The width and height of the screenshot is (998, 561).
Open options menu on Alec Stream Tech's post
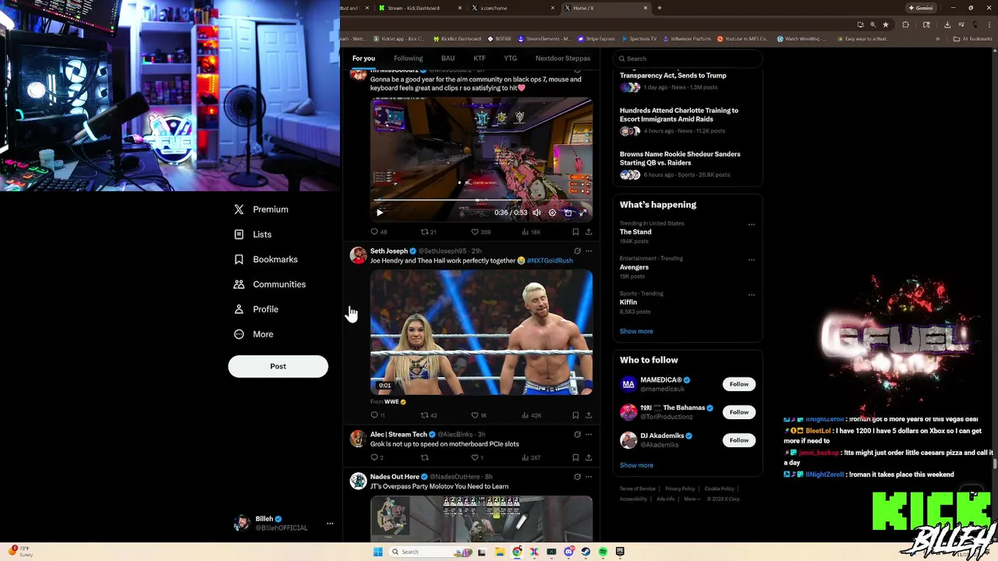tap(589, 434)
